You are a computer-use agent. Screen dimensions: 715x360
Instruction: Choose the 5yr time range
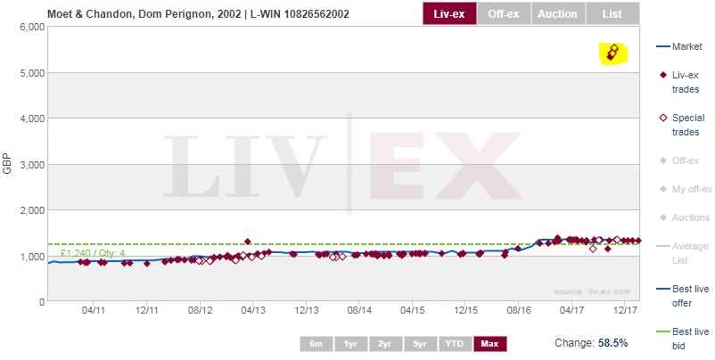(x=420, y=344)
